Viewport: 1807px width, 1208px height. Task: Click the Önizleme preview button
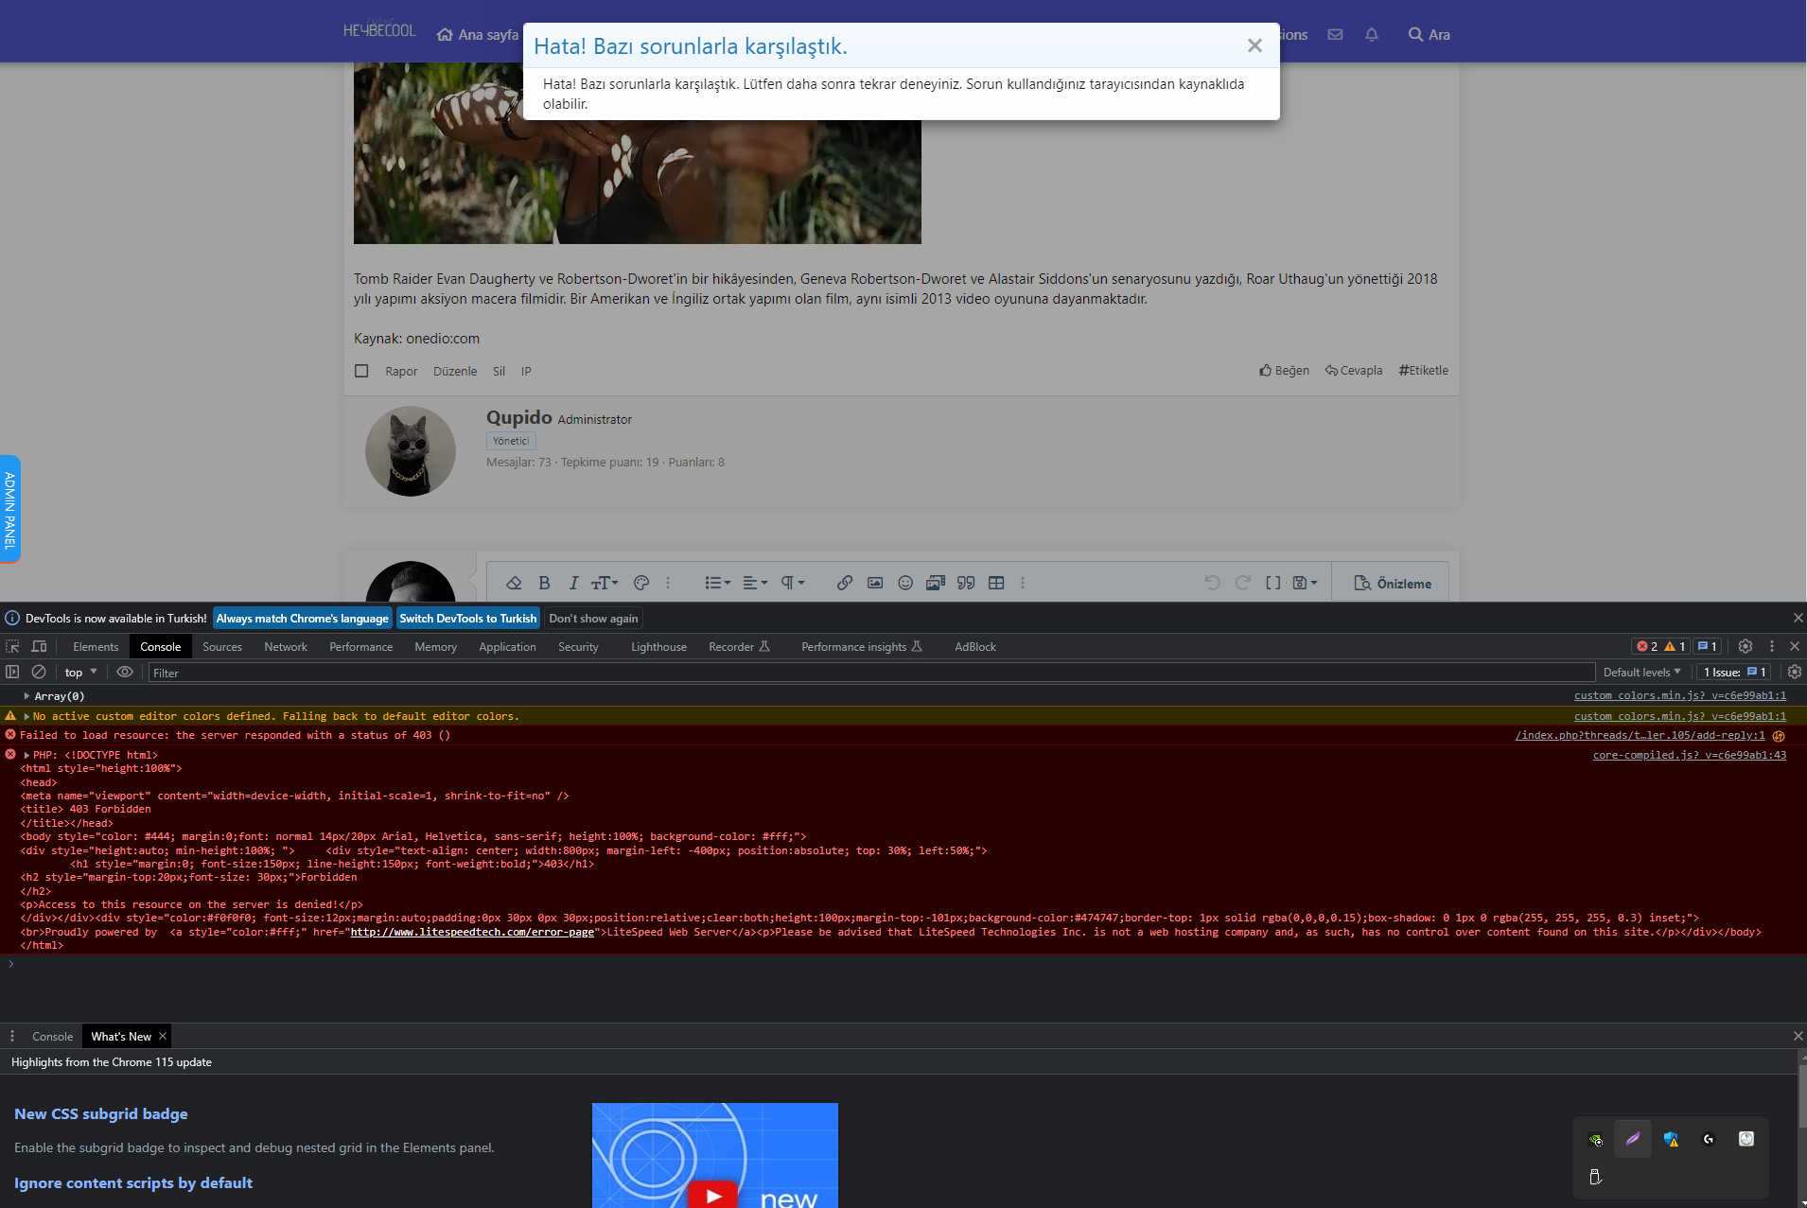1392,583
